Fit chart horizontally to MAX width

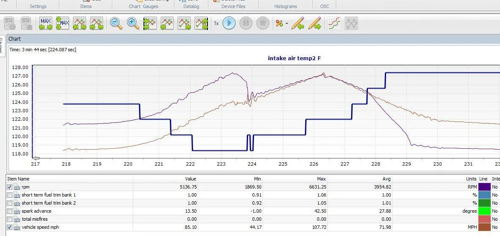click(46, 23)
